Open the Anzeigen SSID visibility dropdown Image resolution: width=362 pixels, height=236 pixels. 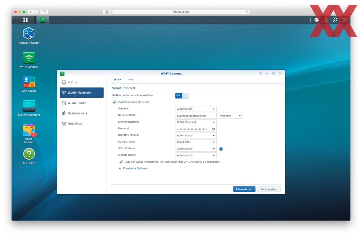point(230,115)
